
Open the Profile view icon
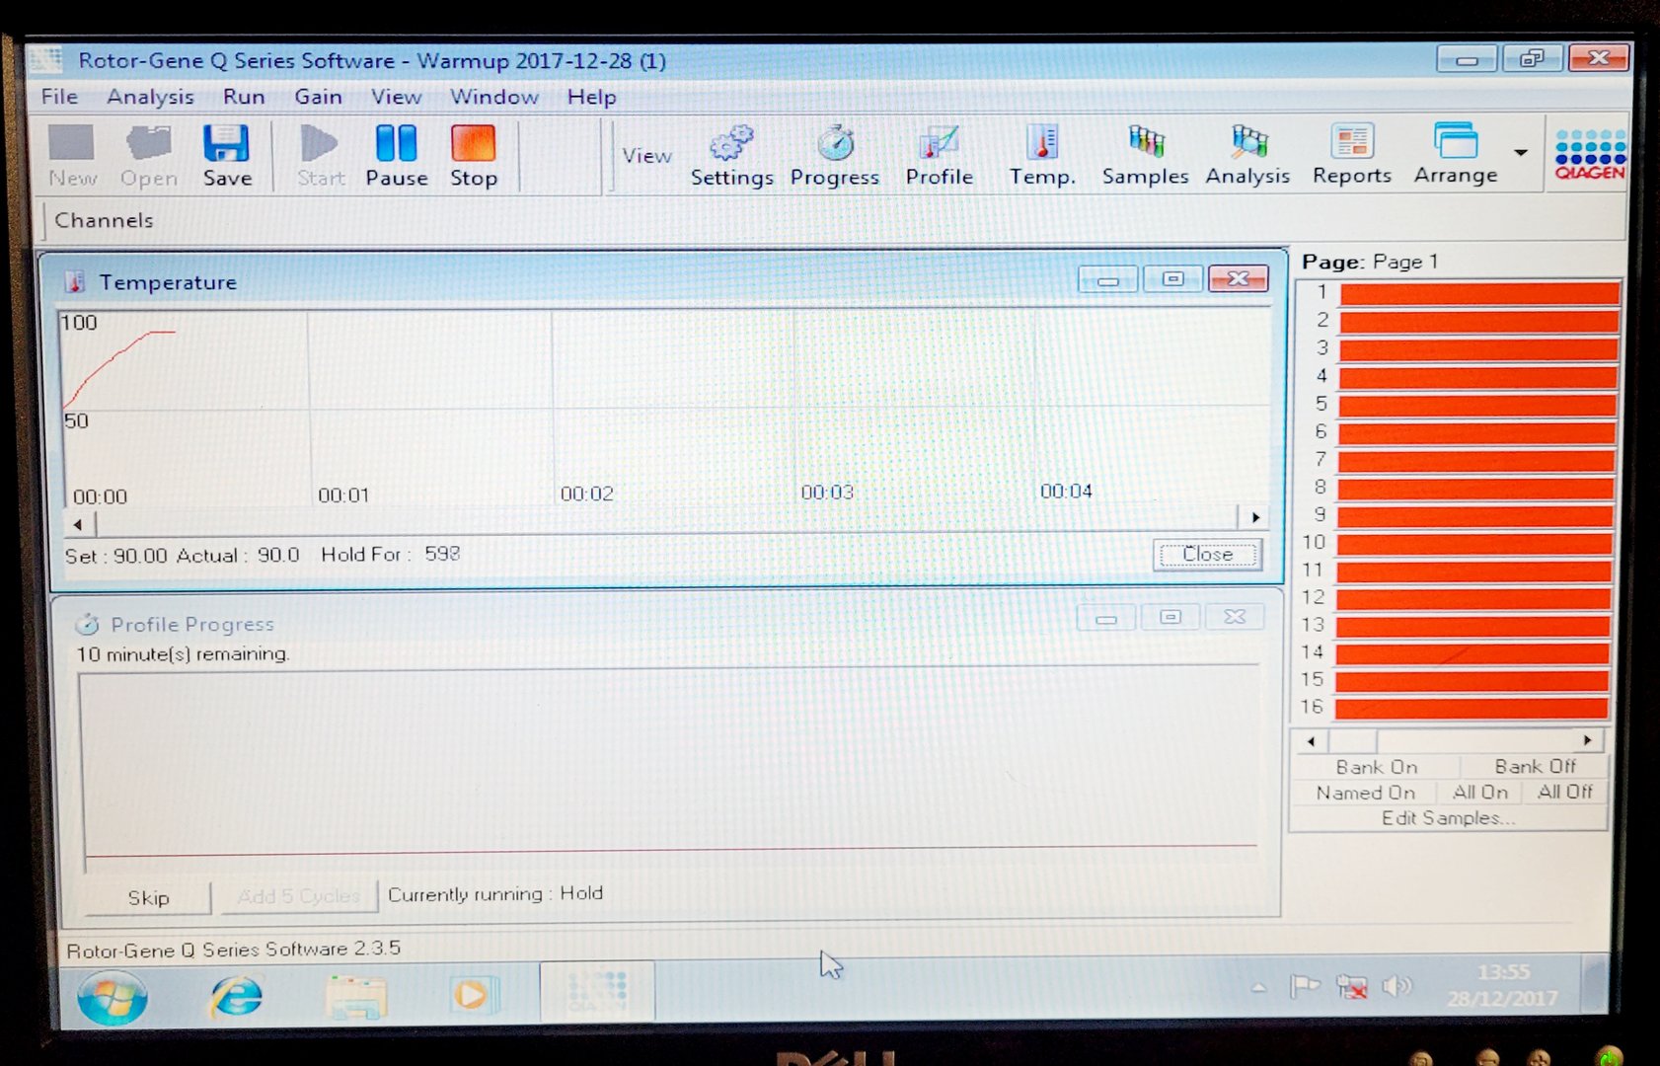point(939,155)
